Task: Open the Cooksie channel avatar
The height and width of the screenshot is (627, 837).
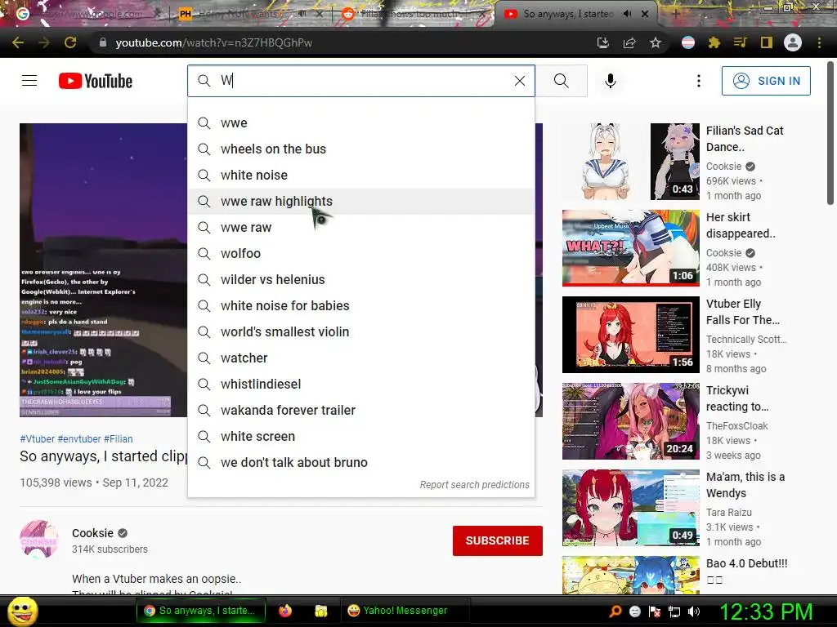Action: (x=39, y=540)
